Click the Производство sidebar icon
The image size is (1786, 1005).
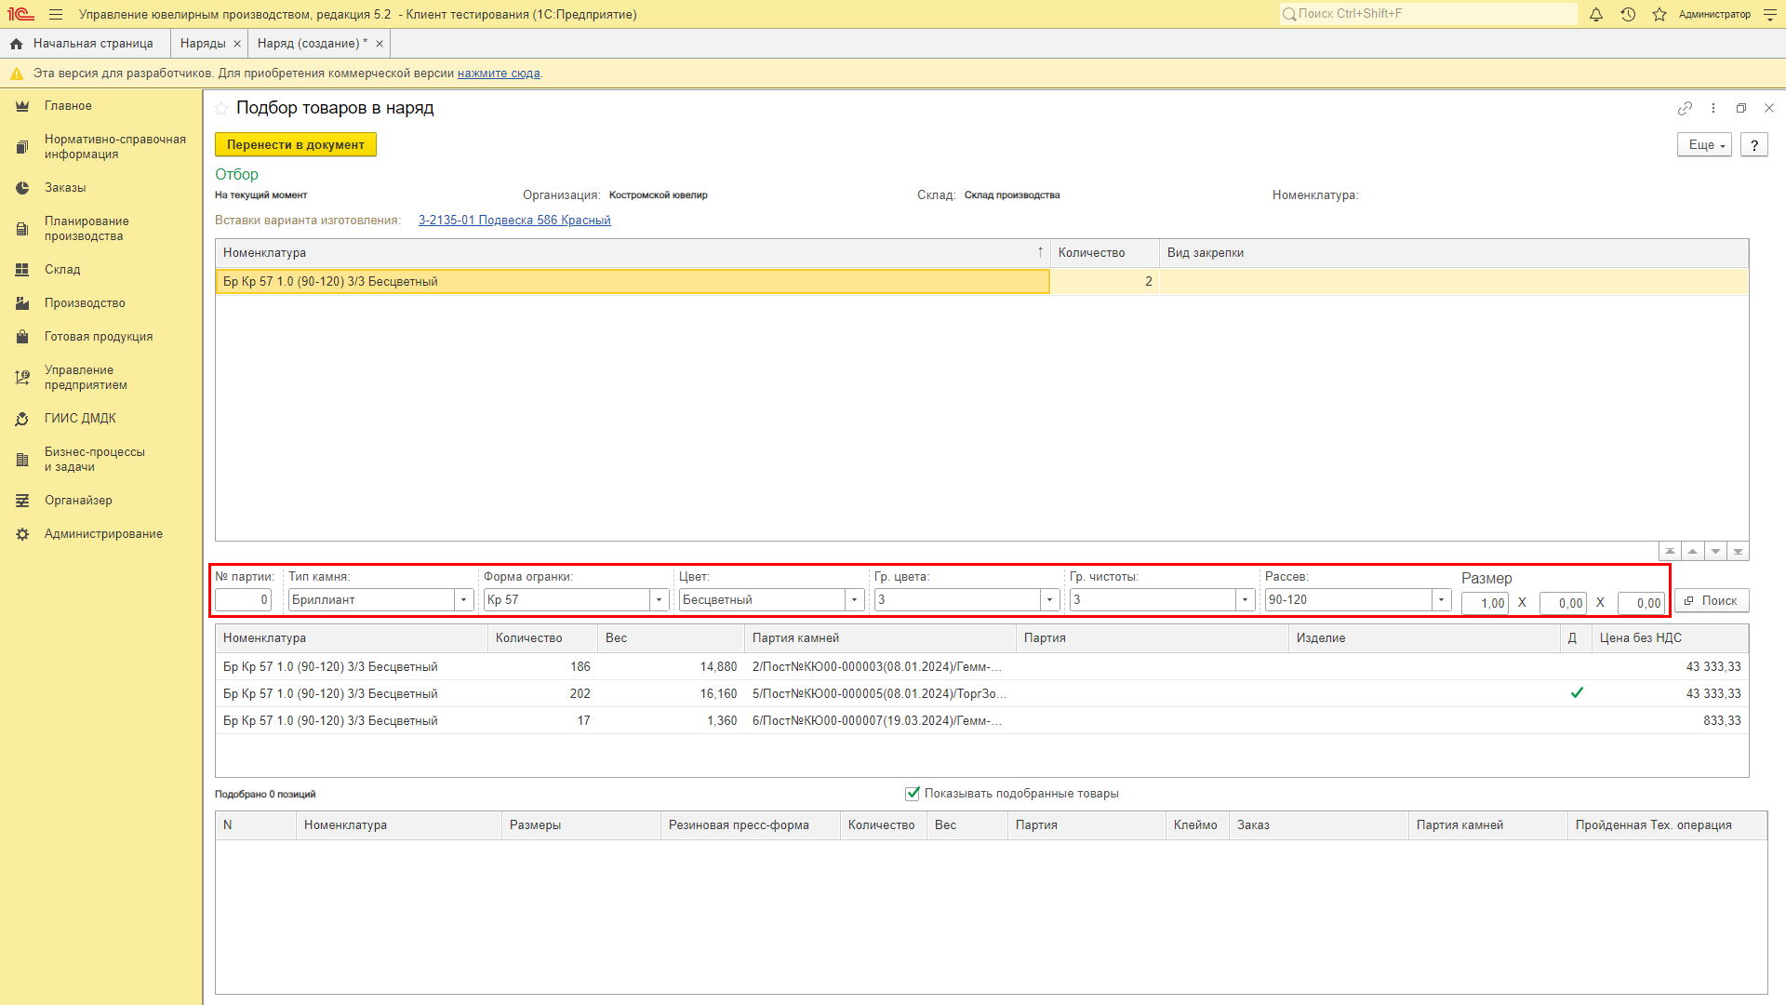click(22, 303)
